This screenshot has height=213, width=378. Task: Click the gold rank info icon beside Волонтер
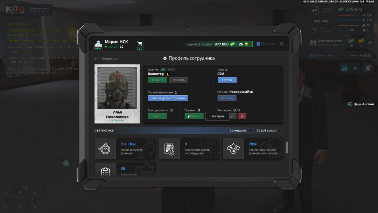[x=168, y=74]
